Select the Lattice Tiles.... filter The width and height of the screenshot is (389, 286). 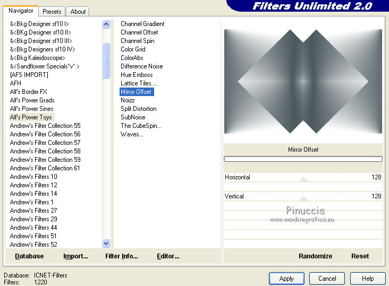pos(139,83)
